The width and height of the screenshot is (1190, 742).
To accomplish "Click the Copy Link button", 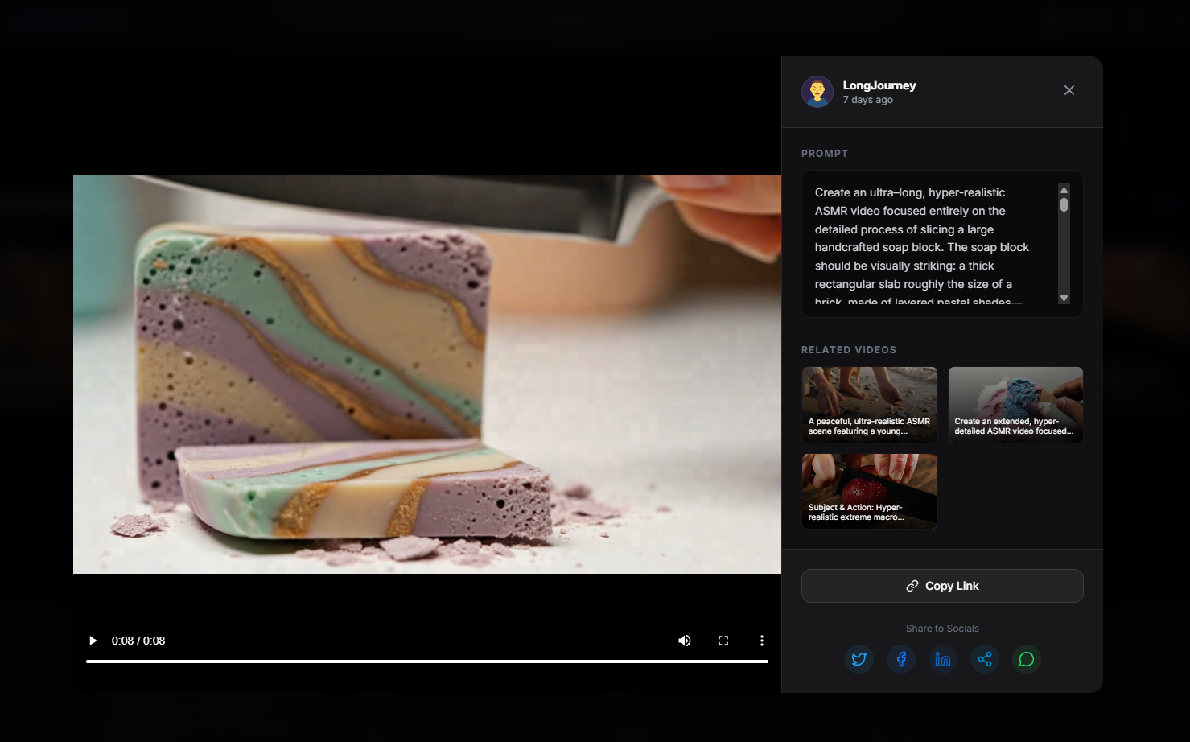I will tap(941, 585).
